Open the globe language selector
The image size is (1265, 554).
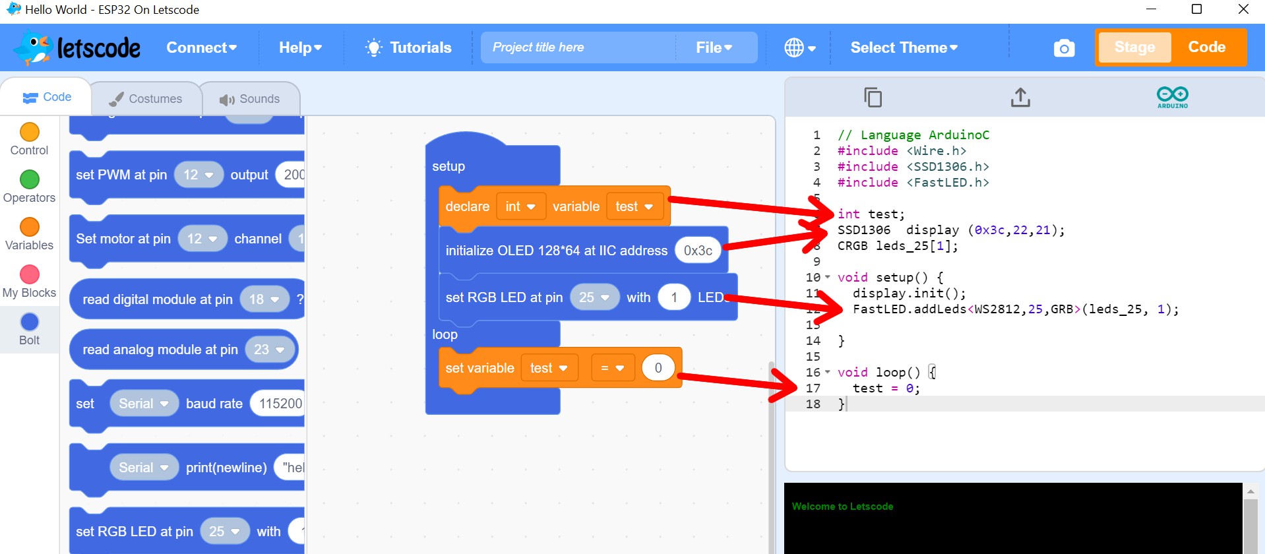point(800,47)
